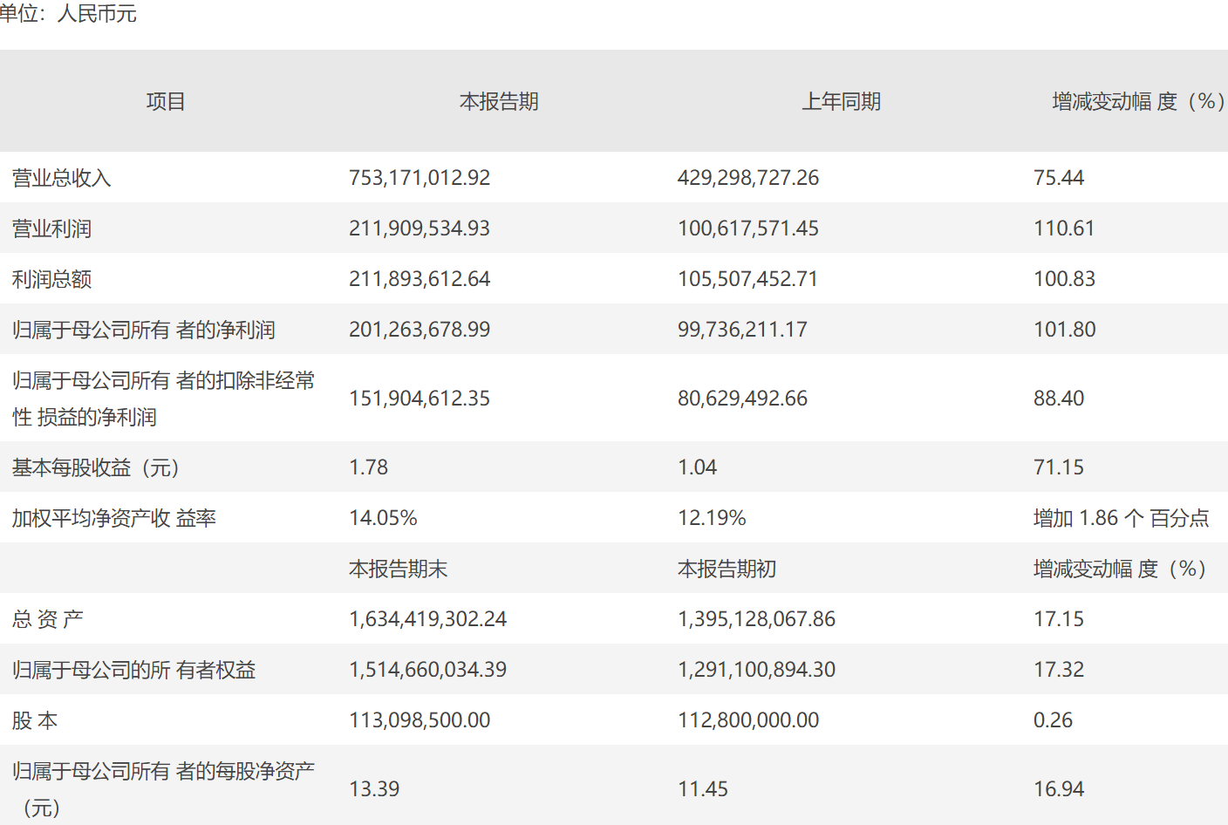The image size is (1228, 825).
Task: Click the value 112,800,000.00
Action: 748,720
